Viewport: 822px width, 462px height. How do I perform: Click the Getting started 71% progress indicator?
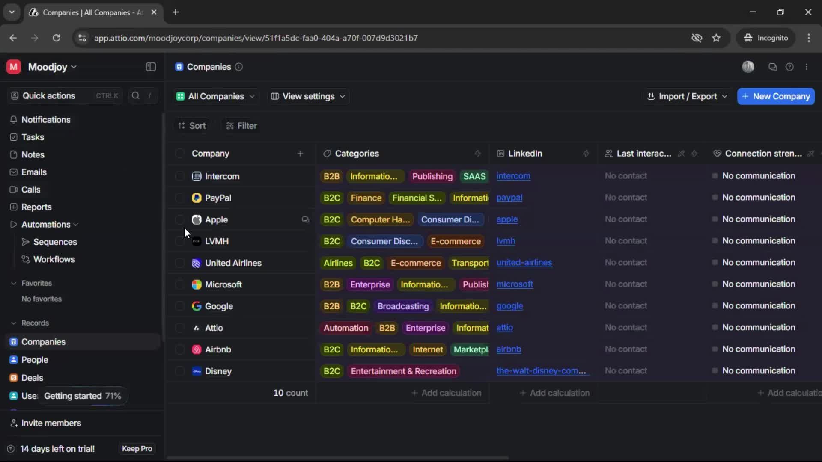tap(82, 396)
